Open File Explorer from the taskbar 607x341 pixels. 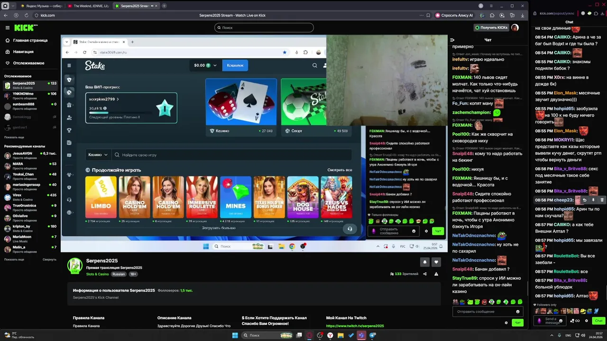[340, 335]
